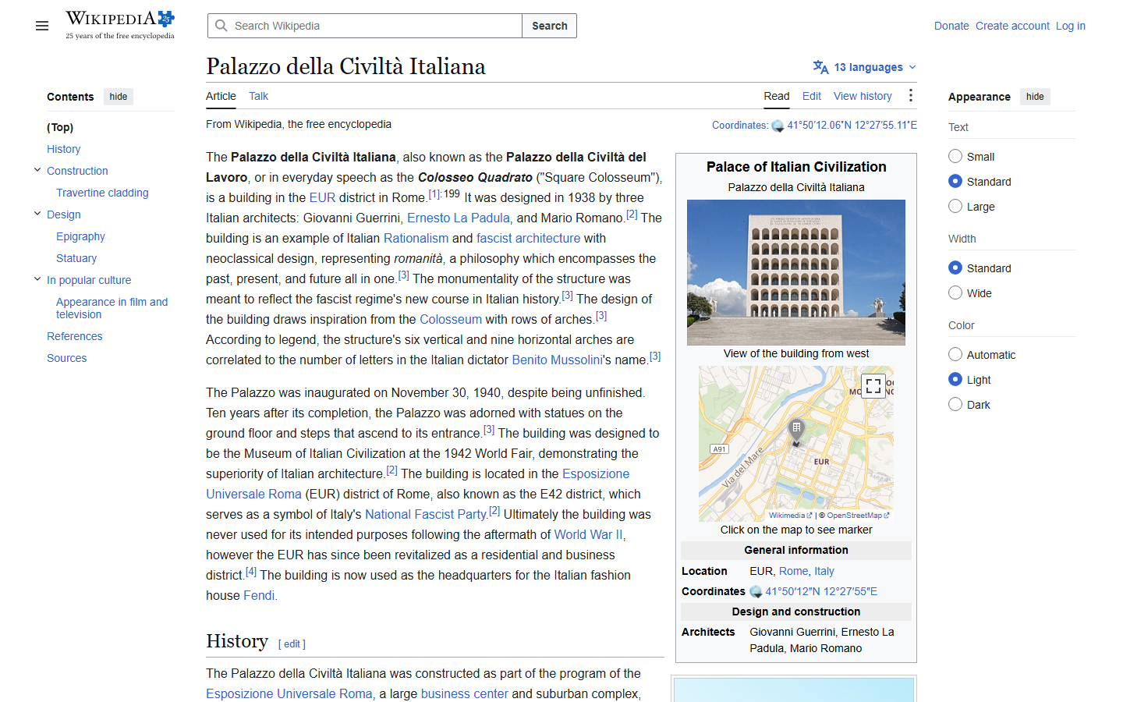Open the Italy link in infobox
Image resolution: width=1123 pixels, height=702 pixels.
pos(824,571)
